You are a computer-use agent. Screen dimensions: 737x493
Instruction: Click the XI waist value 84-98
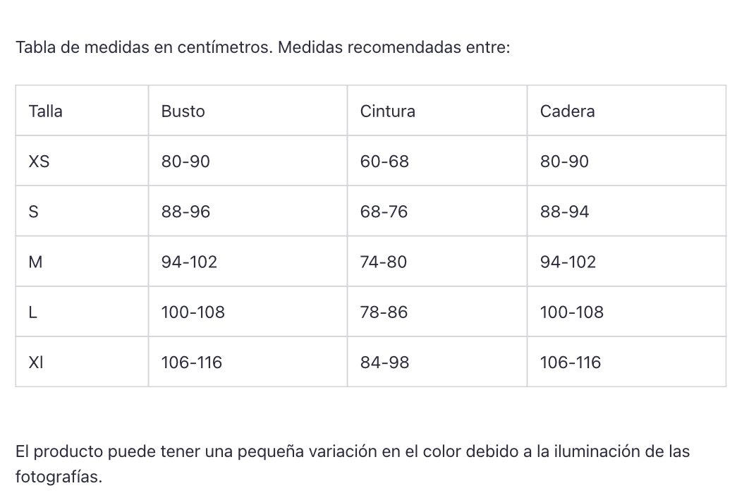[384, 363]
